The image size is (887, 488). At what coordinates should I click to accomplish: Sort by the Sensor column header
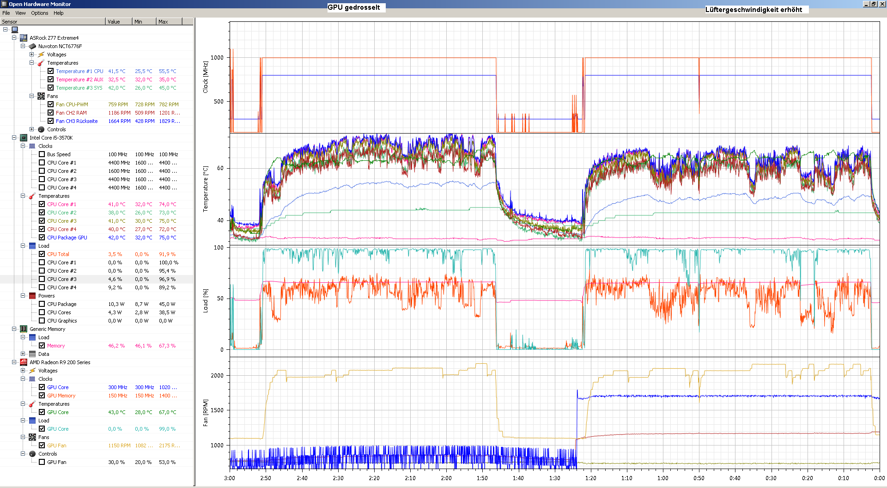click(x=53, y=22)
